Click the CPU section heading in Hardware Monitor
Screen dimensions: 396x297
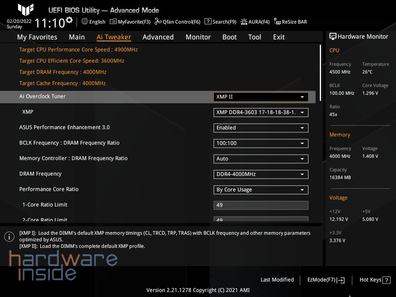[334, 50]
